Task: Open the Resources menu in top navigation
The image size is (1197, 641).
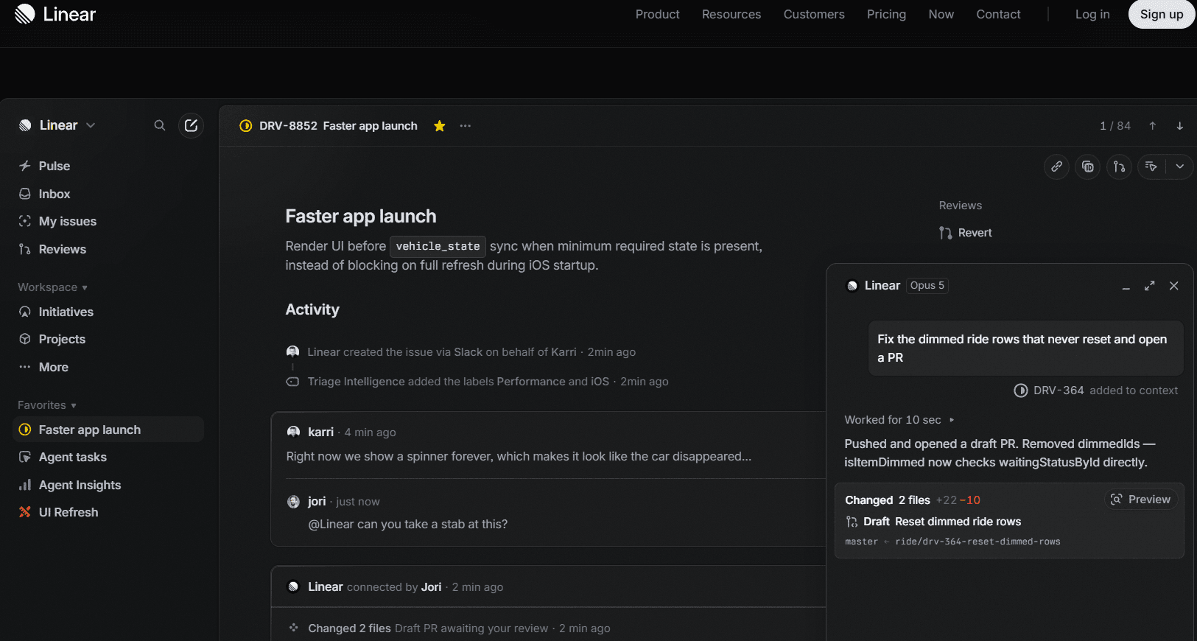Action: (x=731, y=14)
